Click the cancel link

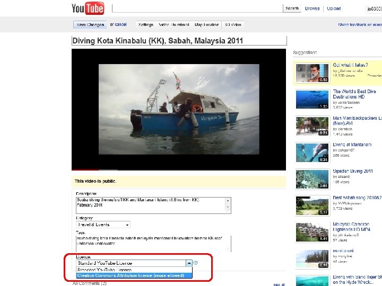tap(120, 24)
